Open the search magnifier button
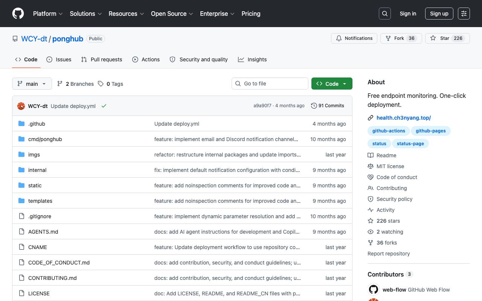The width and height of the screenshot is (482, 301). pyautogui.click(x=385, y=14)
